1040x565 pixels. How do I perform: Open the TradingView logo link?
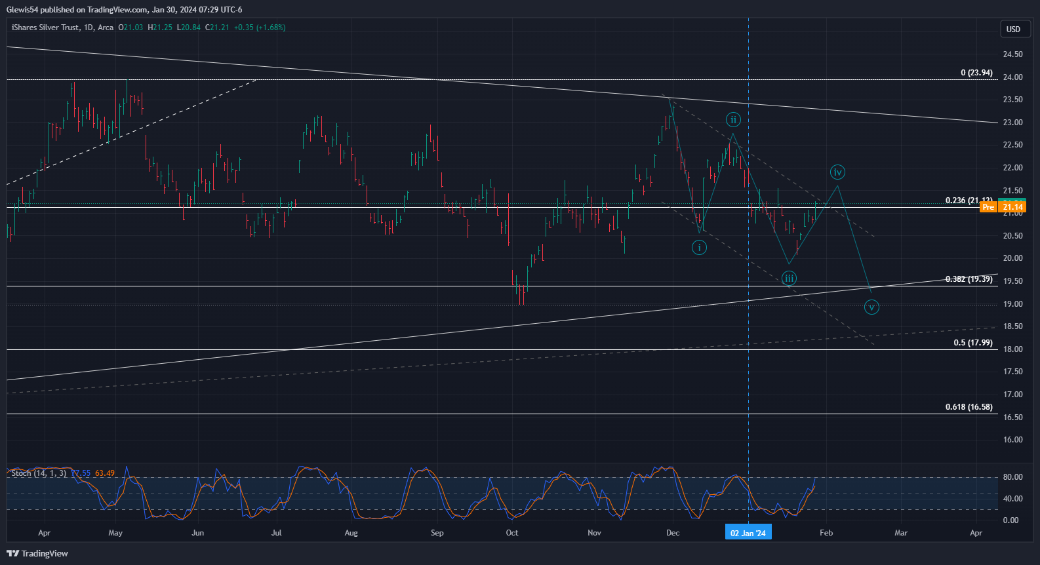(x=37, y=553)
